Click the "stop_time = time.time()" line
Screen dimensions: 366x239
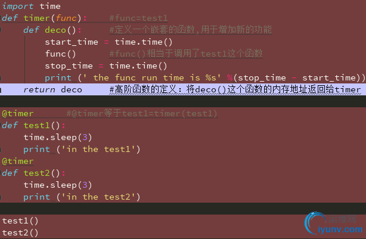106,66
